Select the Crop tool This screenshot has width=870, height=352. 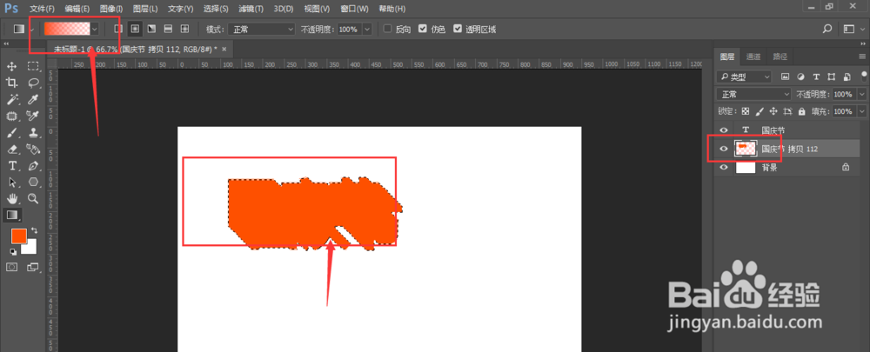[x=11, y=83]
